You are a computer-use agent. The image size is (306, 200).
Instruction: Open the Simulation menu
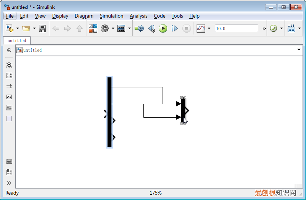coord(111,16)
